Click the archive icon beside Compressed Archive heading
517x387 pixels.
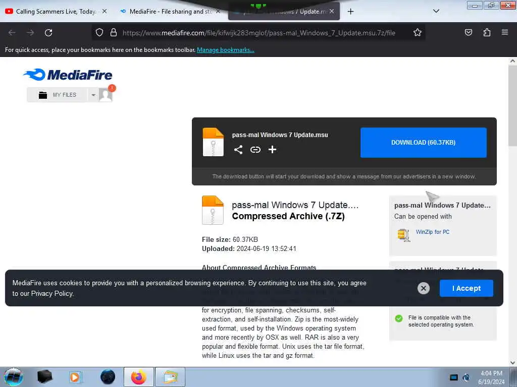click(213, 210)
